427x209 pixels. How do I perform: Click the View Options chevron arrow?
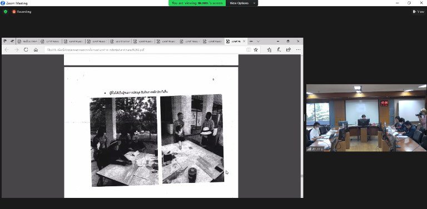tap(254, 3)
